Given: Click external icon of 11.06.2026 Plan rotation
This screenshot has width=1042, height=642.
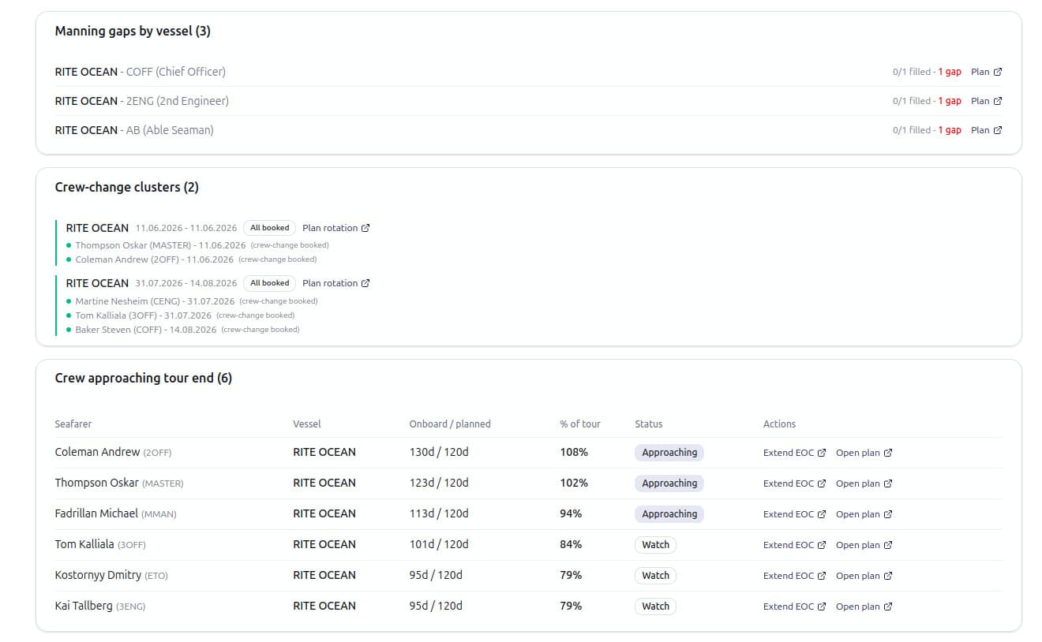Looking at the screenshot, I should (365, 228).
